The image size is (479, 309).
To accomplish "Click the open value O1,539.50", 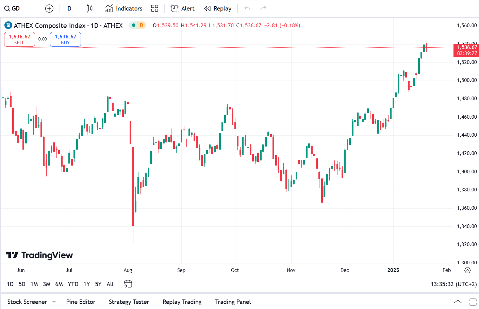I will (166, 25).
